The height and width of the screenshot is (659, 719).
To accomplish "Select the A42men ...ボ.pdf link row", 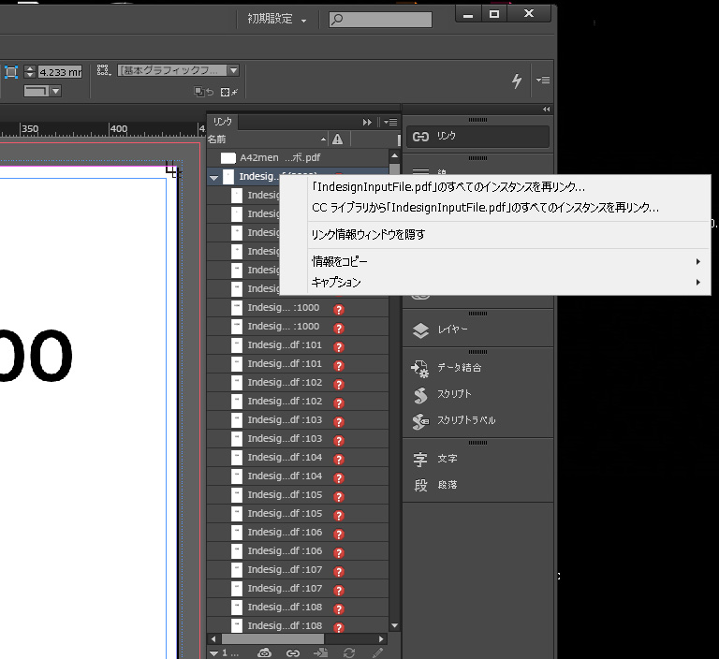I will click(x=298, y=158).
